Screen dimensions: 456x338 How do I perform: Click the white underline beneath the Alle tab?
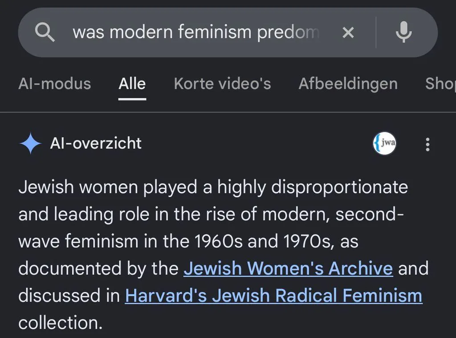pyautogui.click(x=132, y=99)
